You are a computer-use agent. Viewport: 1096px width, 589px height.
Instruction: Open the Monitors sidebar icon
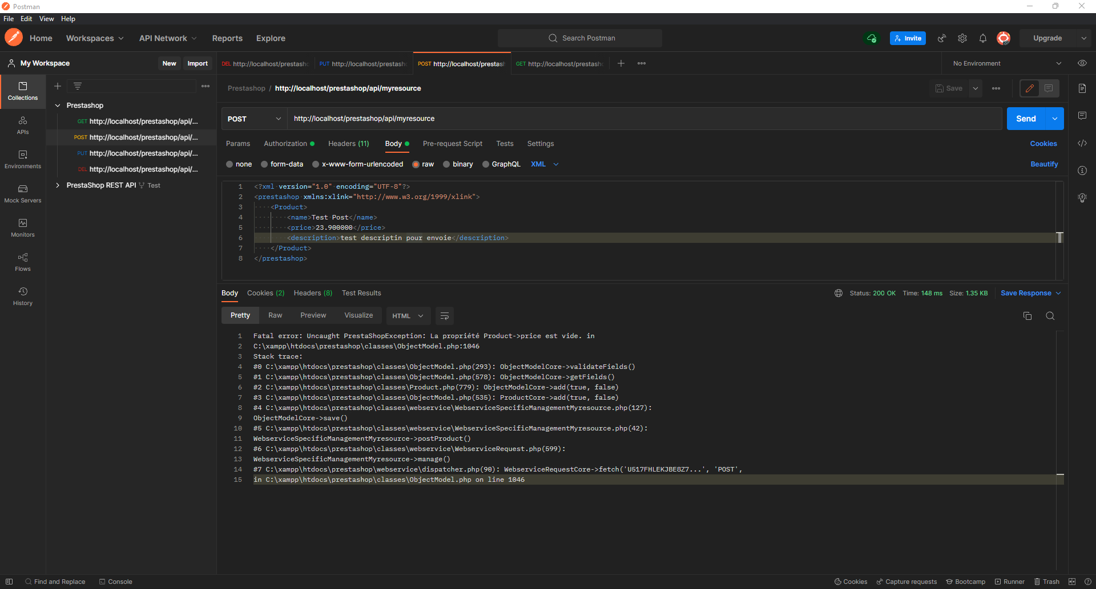point(23,228)
